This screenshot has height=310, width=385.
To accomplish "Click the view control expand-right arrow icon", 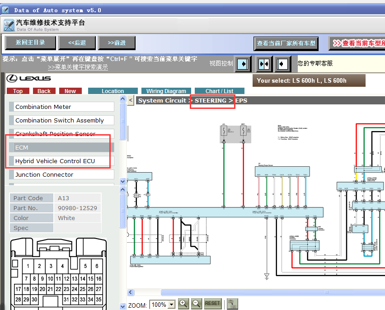I will click(x=243, y=64).
